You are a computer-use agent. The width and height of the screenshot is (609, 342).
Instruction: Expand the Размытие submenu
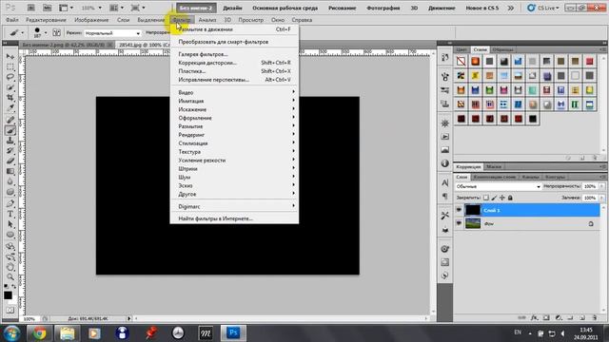point(234,126)
